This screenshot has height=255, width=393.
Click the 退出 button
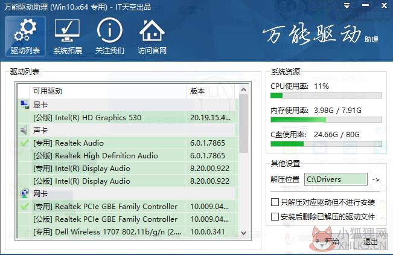pyautogui.click(x=370, y=242)
